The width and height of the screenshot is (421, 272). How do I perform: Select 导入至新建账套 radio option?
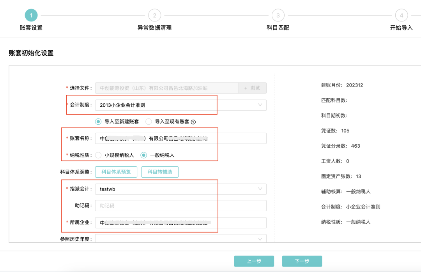(x=99, y=122)
